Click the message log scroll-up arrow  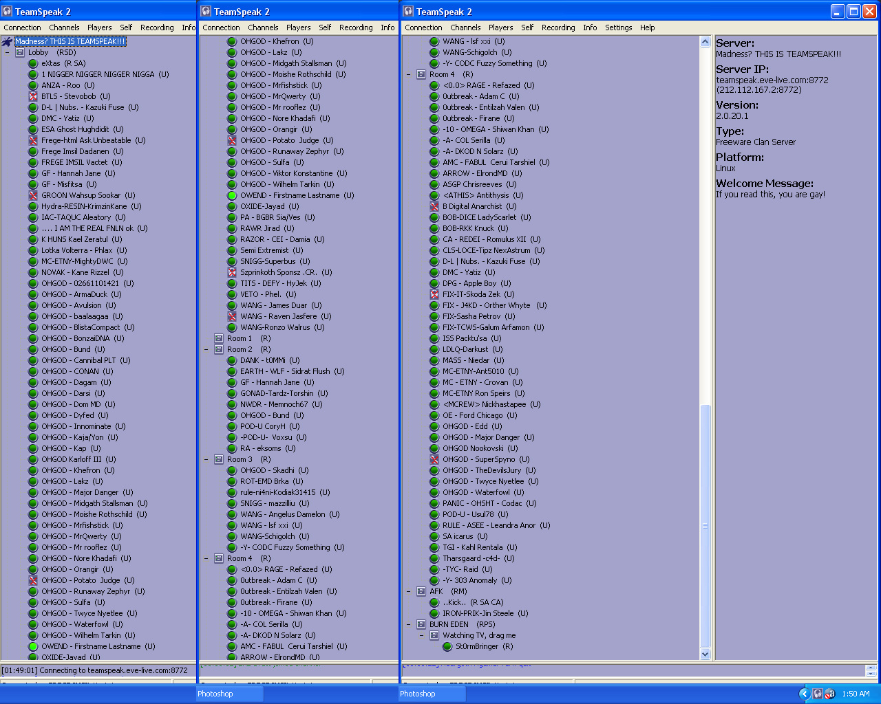871,668
